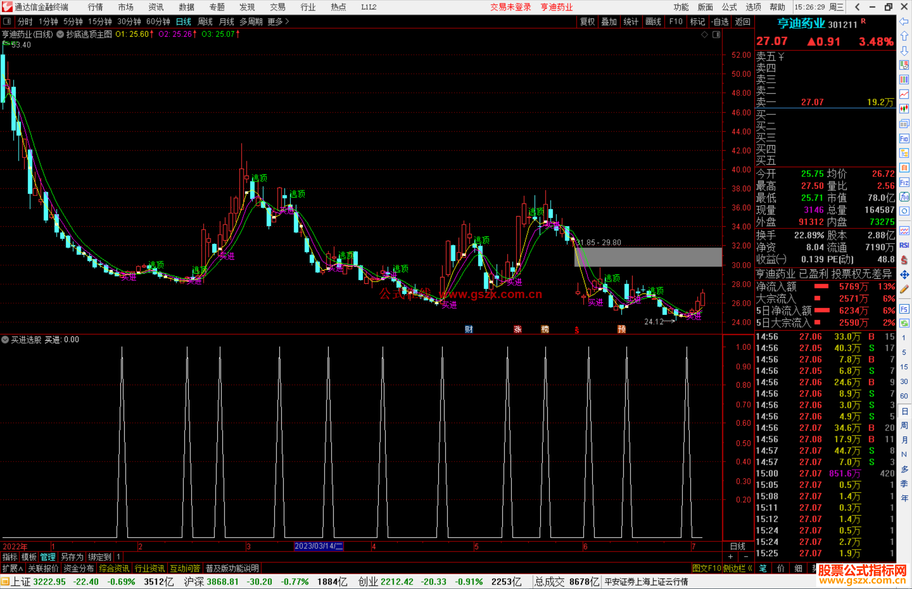
Task: Open 买进选股 sub-indicator dropdown arrow
Action: [x=5, y=339]
